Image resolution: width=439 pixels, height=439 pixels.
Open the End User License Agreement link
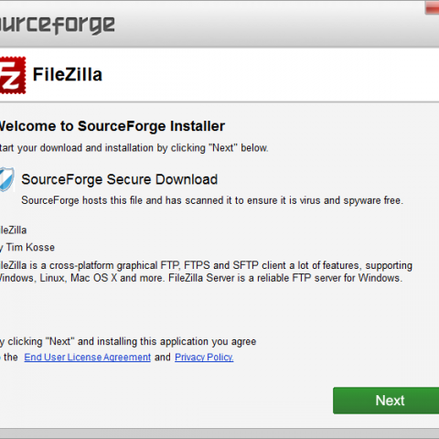pyautogui.click(x=88, y=357)
